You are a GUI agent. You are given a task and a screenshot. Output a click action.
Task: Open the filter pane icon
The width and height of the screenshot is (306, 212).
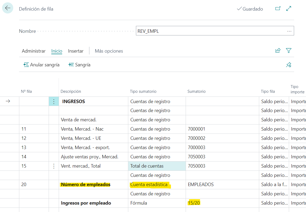(x=289, y=50)
